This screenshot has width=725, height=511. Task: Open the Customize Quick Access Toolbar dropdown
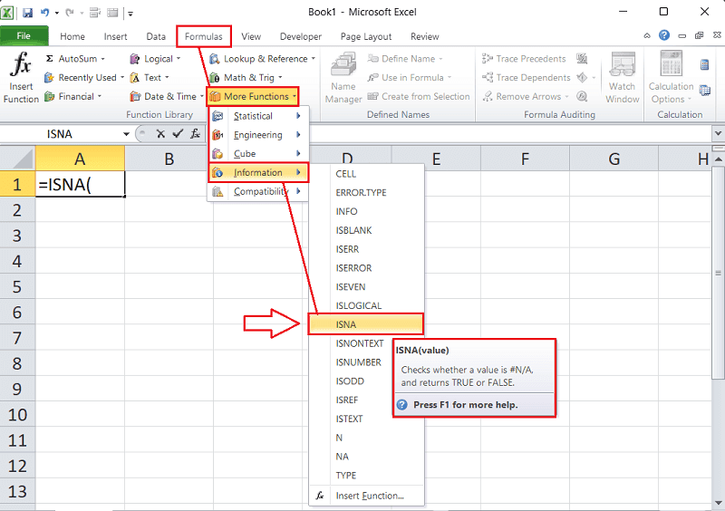130,14
